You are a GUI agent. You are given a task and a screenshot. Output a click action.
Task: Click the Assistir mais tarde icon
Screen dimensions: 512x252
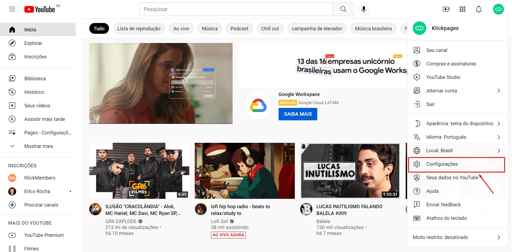click(12, 119)
